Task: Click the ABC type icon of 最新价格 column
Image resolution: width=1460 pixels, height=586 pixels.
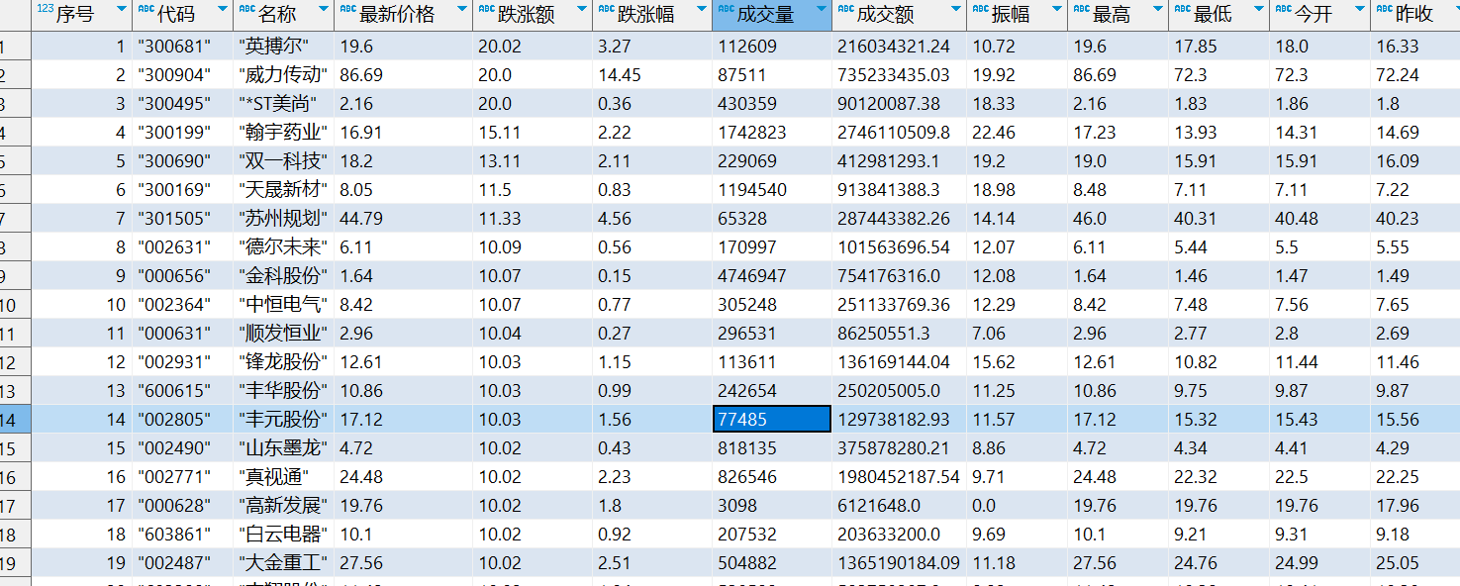Action: coord(348,9)
